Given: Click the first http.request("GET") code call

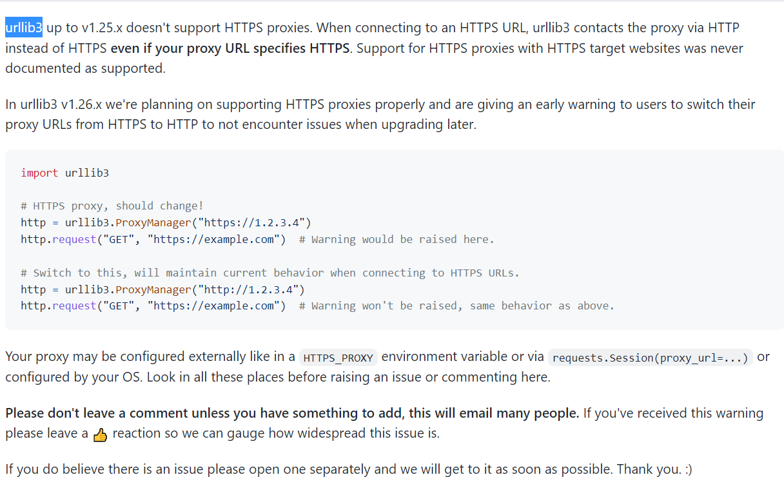Looking at the screenshot, I should pyautogui.click(x=153, y=240).
